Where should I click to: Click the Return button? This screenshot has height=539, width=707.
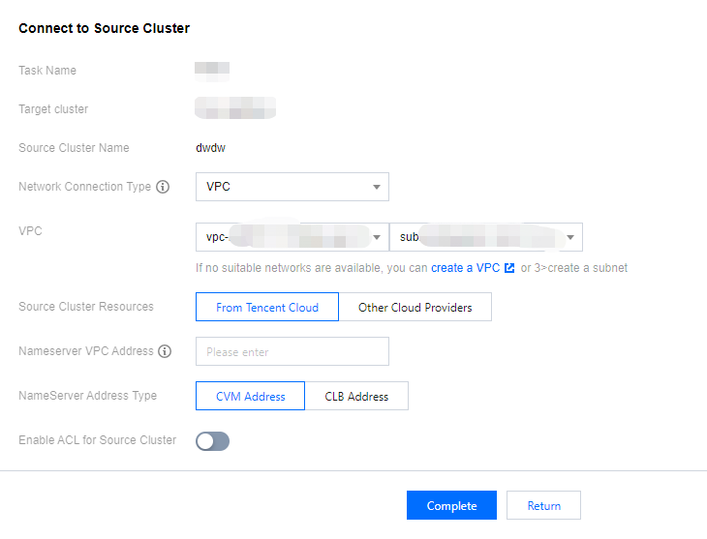click(x=543, y=506)
